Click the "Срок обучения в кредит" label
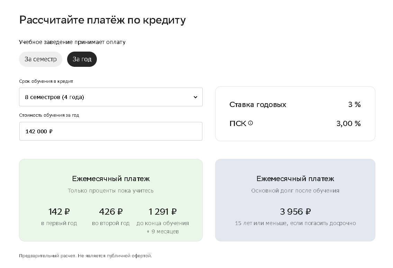393x268 pixels. (x=46, y=81)
